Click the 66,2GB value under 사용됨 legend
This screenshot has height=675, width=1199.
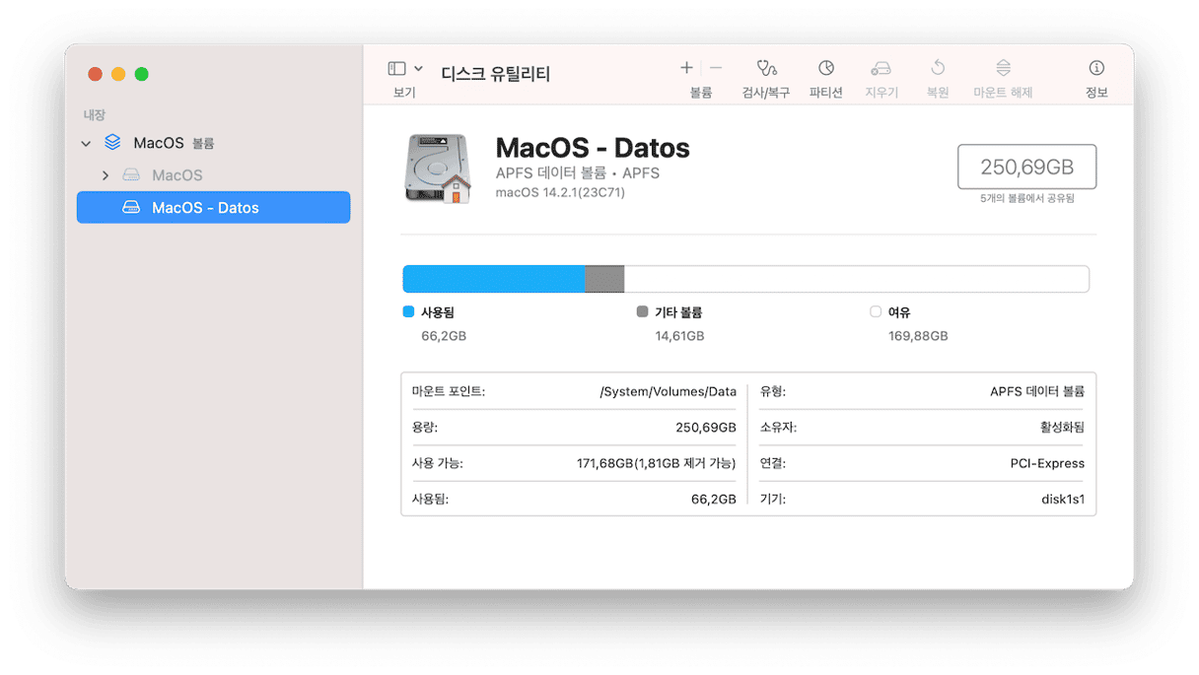(x=444, y=336)
